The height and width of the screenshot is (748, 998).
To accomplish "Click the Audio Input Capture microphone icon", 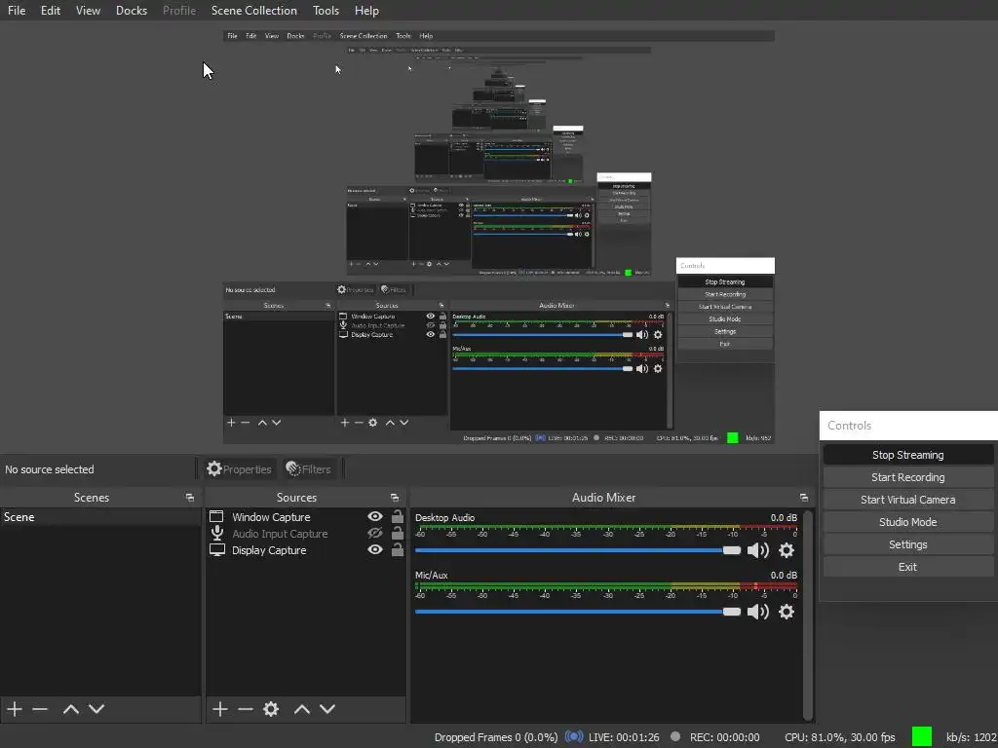I will [x=217, y=533].
